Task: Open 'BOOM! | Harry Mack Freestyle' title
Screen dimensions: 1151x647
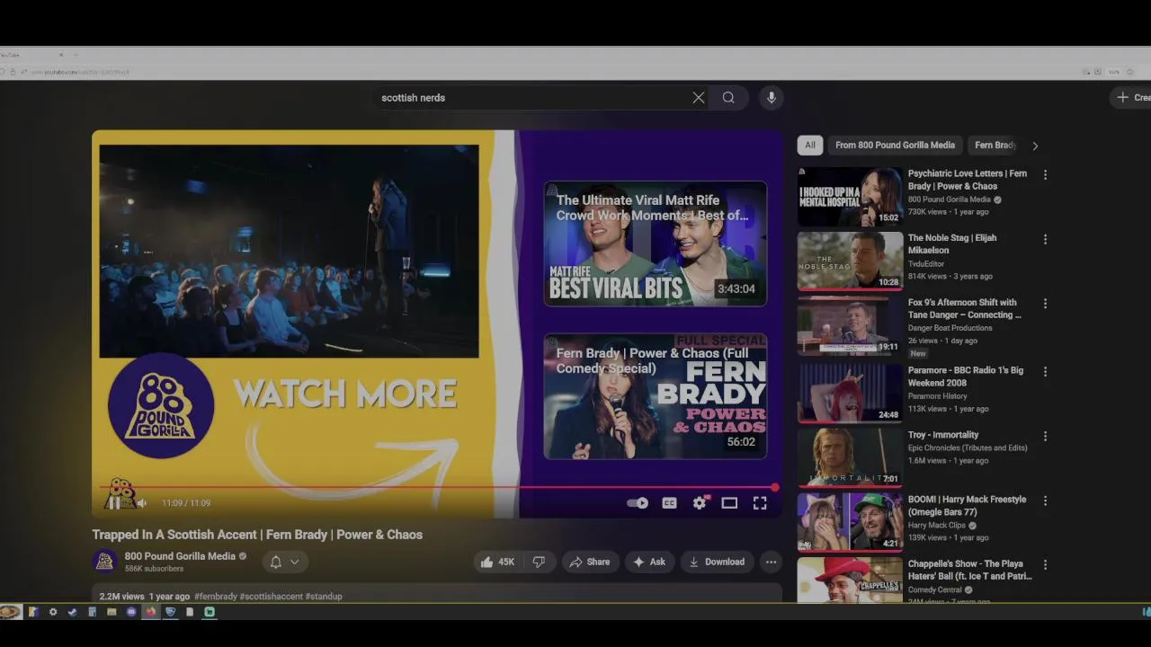Action: (967, 506)
